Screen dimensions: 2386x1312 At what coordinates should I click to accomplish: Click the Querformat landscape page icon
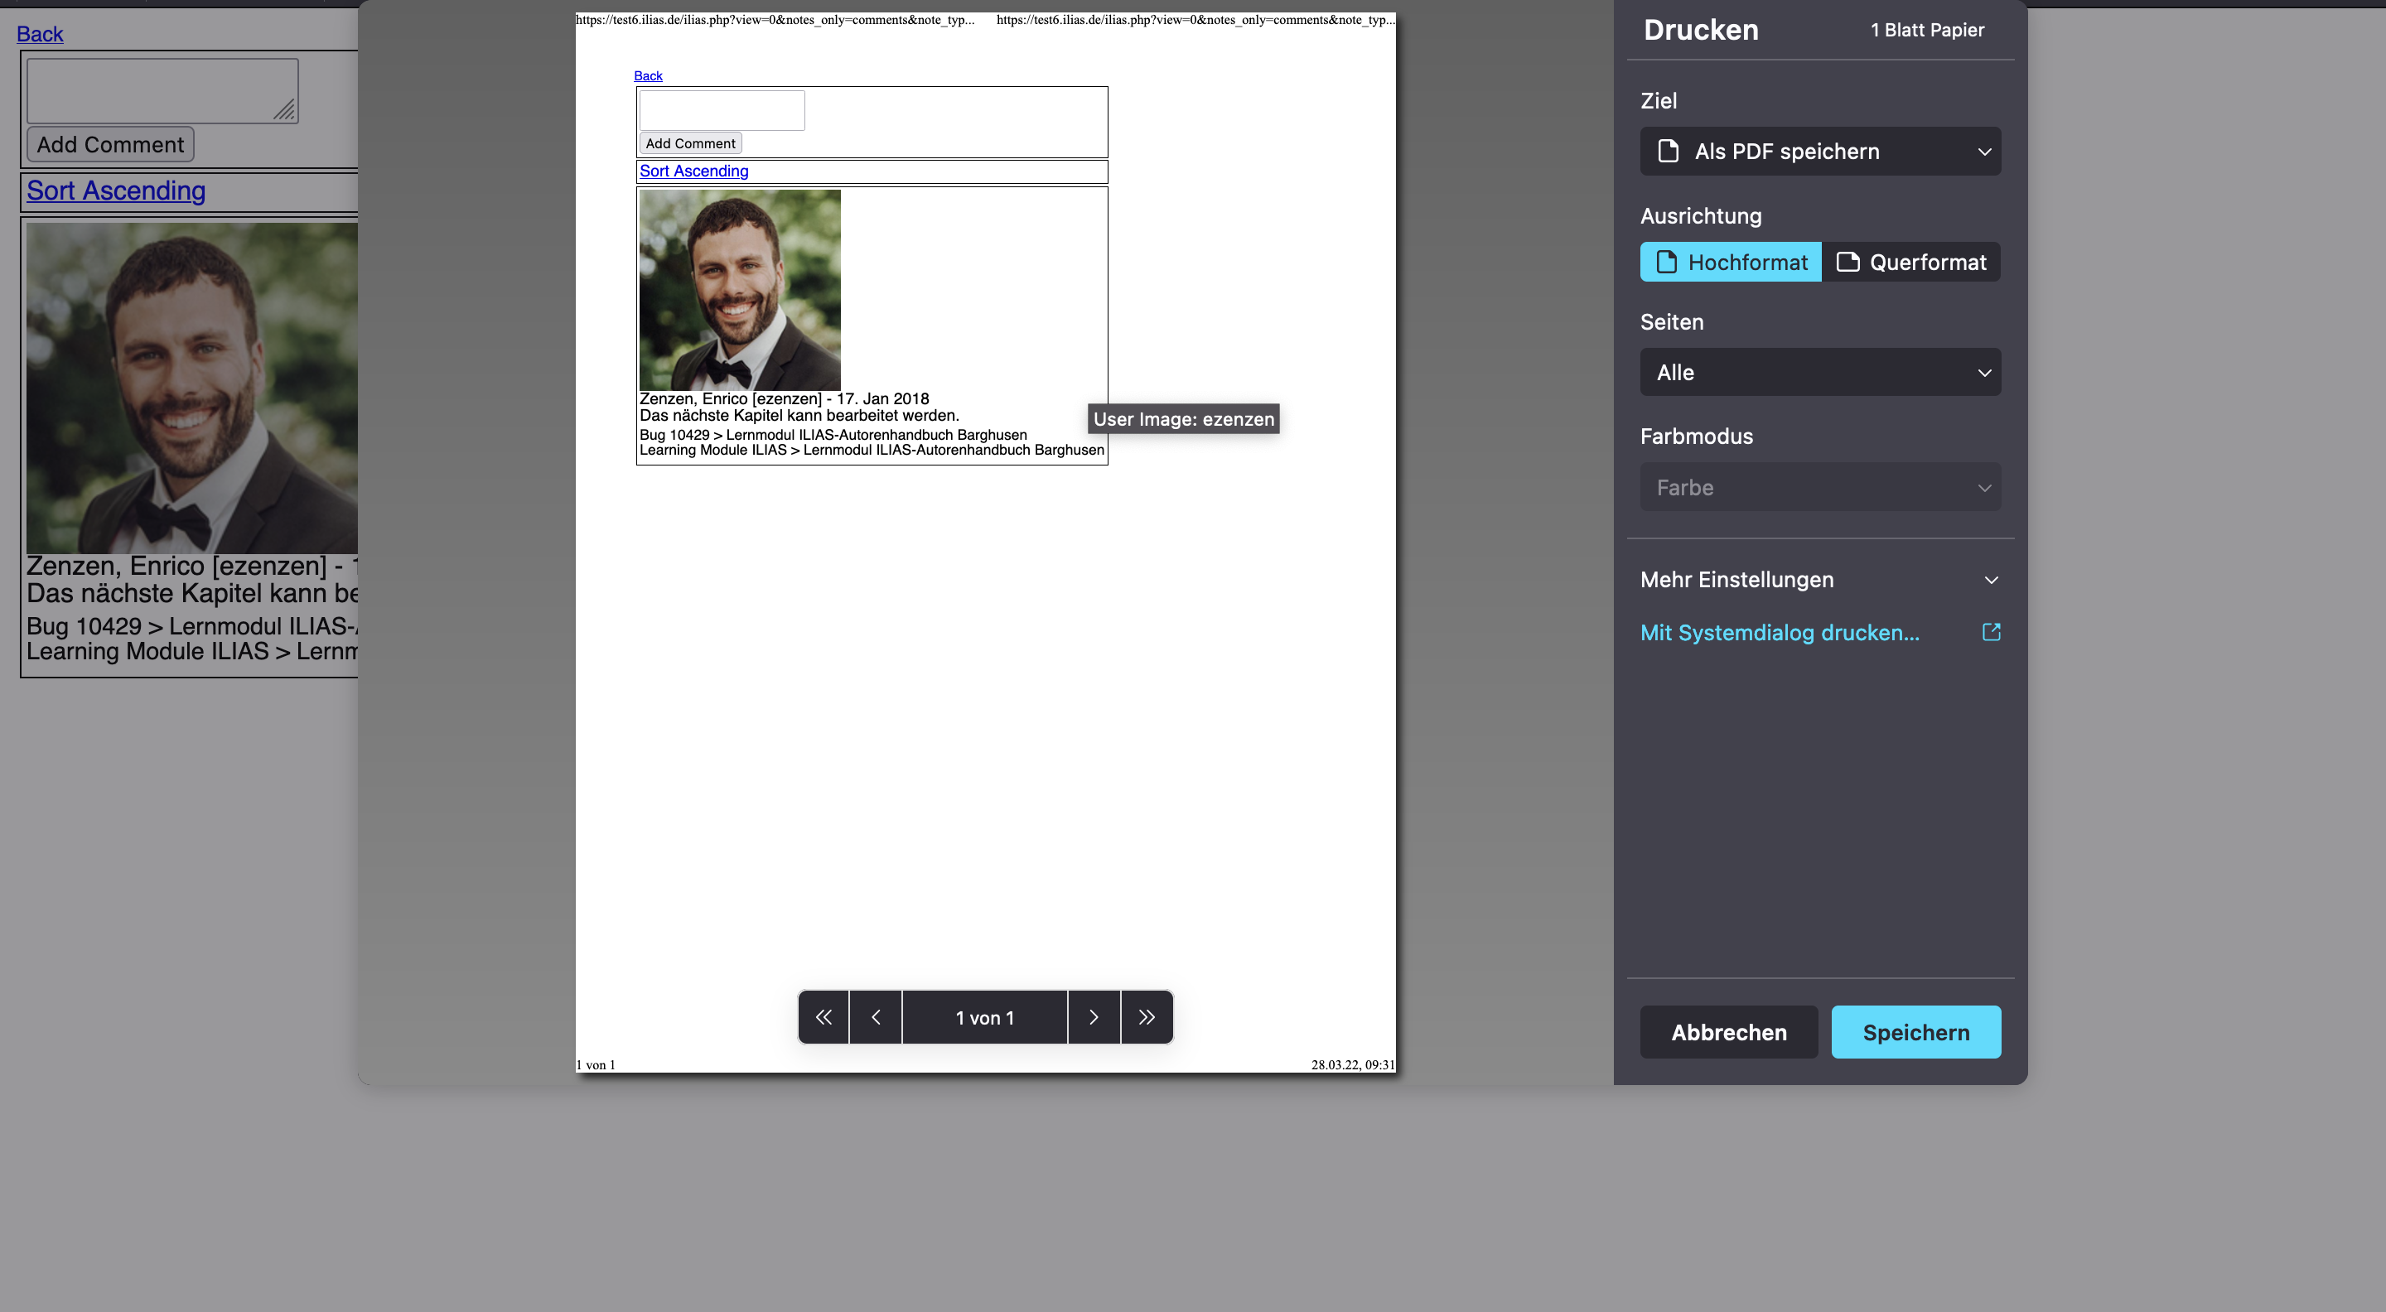pyautogui.click(x=1847, y=262)
